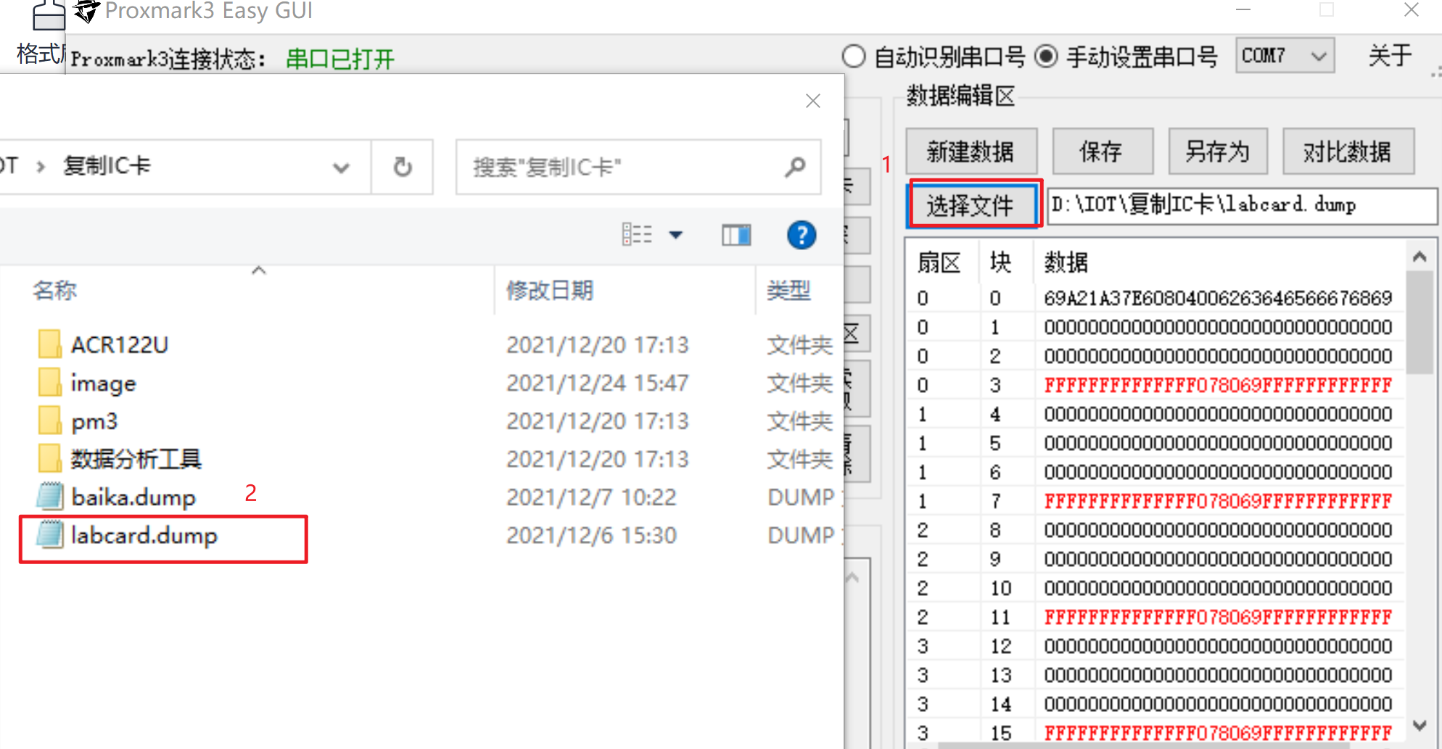Click the 另存为 button
Image resolution: width=1442 pixels, height=749 pixels.
coord(1217,151)
